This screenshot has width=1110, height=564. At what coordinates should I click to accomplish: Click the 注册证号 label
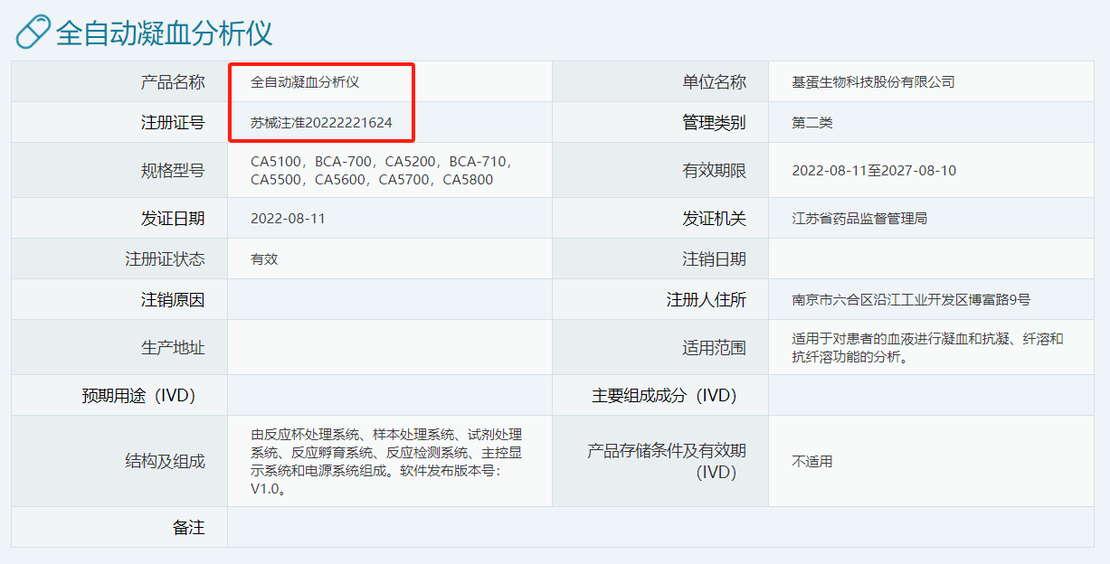[x=173, y=123]
